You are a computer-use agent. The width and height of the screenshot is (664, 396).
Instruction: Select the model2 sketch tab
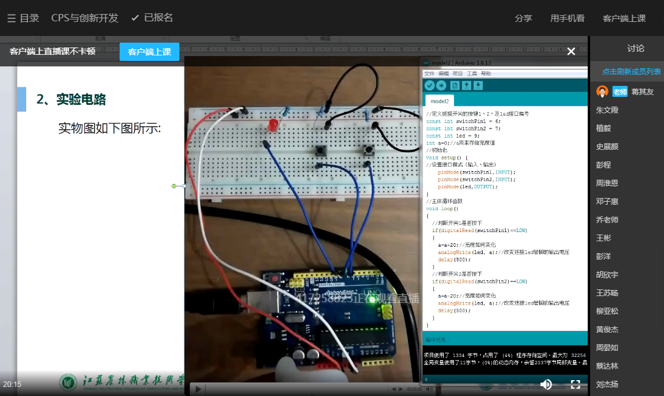click(439, 101)
